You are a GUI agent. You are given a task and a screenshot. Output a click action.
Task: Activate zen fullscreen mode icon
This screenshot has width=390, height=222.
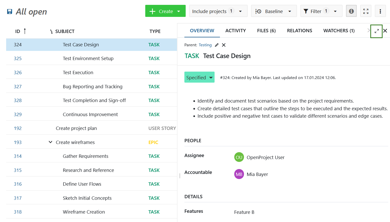pyautogui.click(x=366, y=11)
